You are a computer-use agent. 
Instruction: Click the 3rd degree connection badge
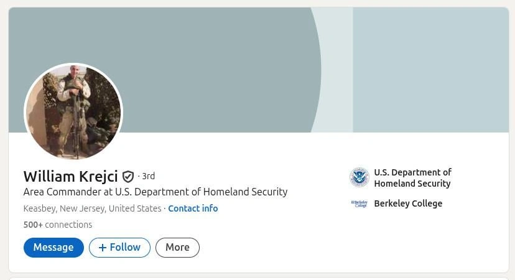coord(148,176)
